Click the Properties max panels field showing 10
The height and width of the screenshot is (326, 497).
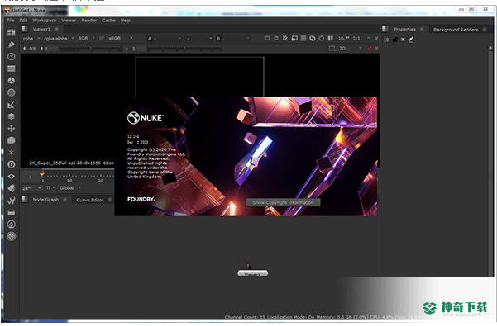[386, 40]
